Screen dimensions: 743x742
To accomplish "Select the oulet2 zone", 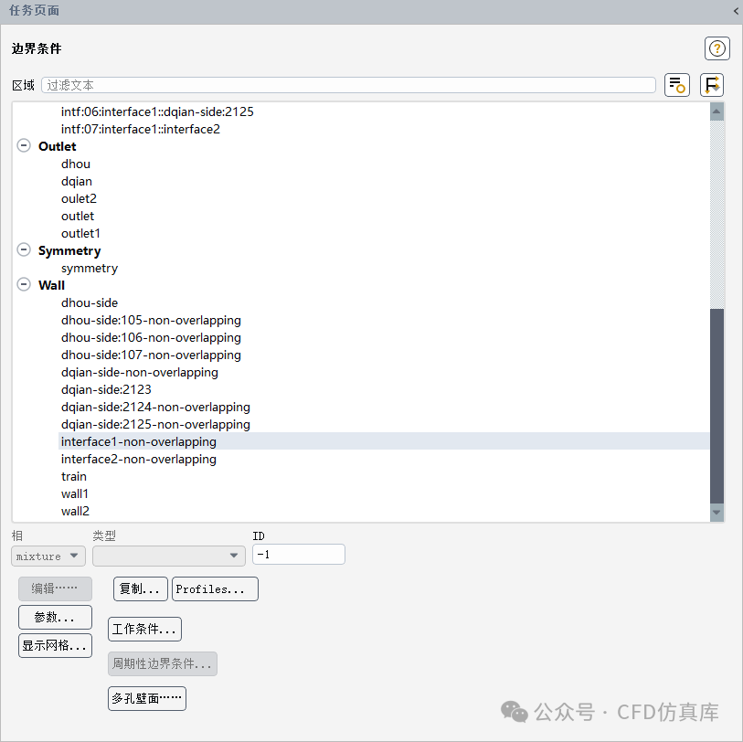I will click(x=79, y=198).
